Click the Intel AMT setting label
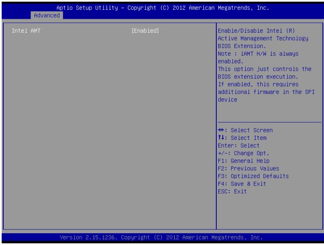Viewport: 324px width, 245px height. 26,31
